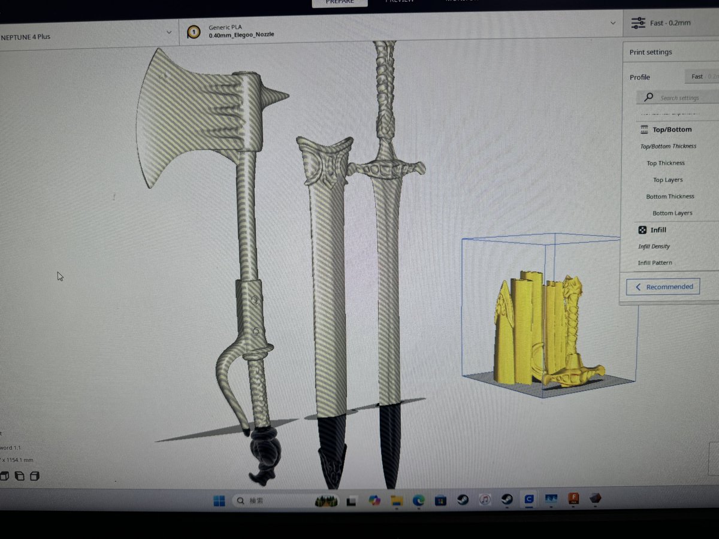The height and width of the screenshot is (539, 719).
Task: Open the Fast - 0.2mm print settings panel
Action: coord(671,23)
